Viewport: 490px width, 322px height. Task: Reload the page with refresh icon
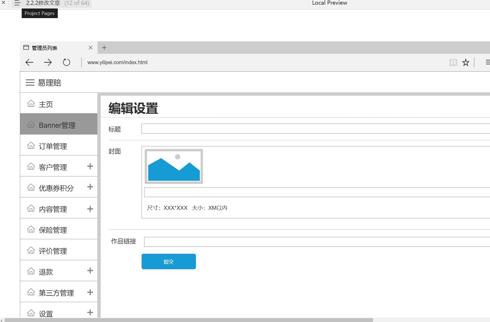pos(67,62)
